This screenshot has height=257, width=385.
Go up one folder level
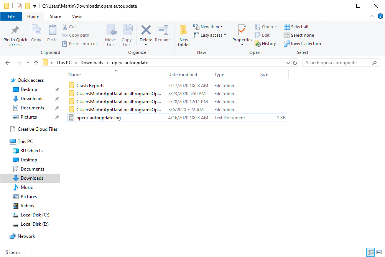pos(36,63)
